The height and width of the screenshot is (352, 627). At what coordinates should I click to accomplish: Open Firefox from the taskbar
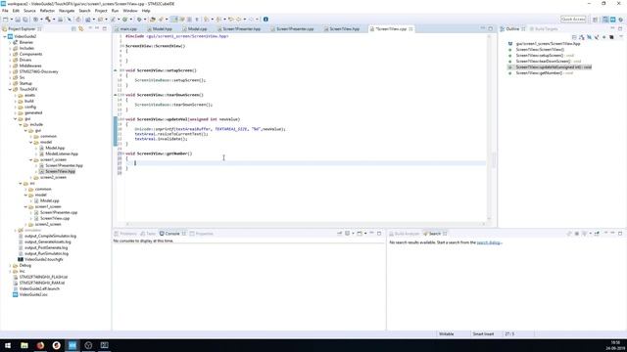pos(40,345)
